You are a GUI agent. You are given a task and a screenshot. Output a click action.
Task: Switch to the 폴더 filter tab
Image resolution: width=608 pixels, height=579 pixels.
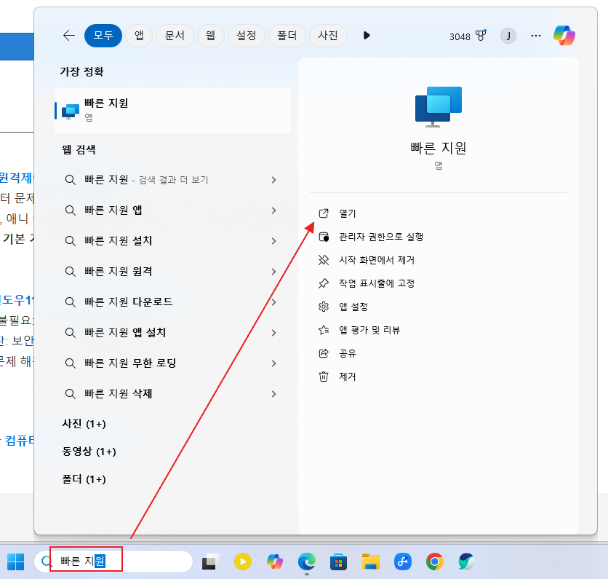[287, 36]
